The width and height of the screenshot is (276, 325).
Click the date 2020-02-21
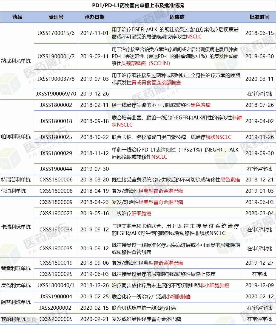[x=95, y=319]
